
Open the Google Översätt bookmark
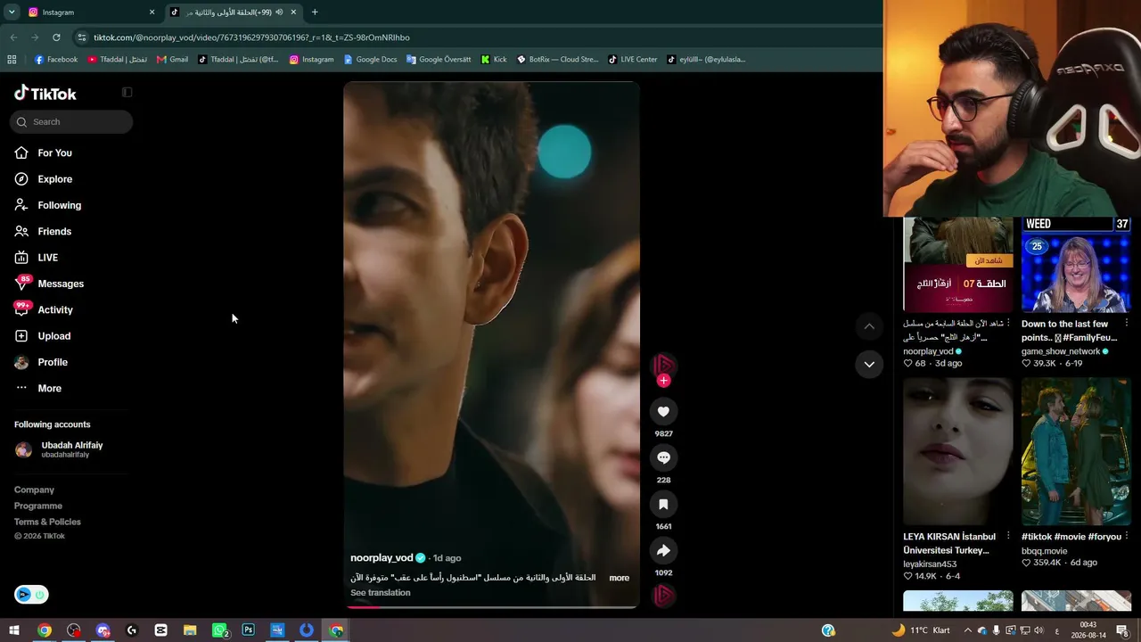pos(438,60)
